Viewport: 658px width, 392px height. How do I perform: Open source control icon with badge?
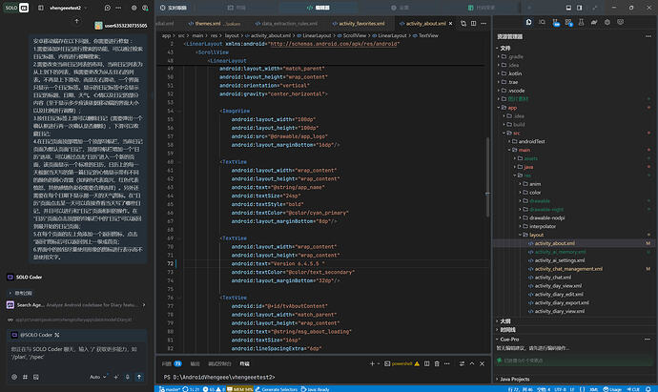coord(556,23)
